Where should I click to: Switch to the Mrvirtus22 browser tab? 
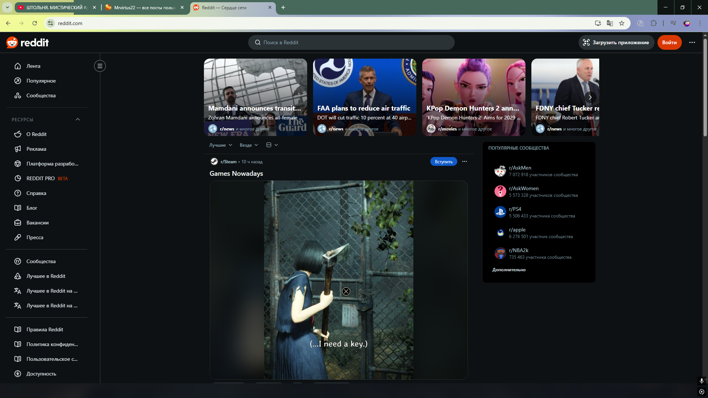pos(144,7)
